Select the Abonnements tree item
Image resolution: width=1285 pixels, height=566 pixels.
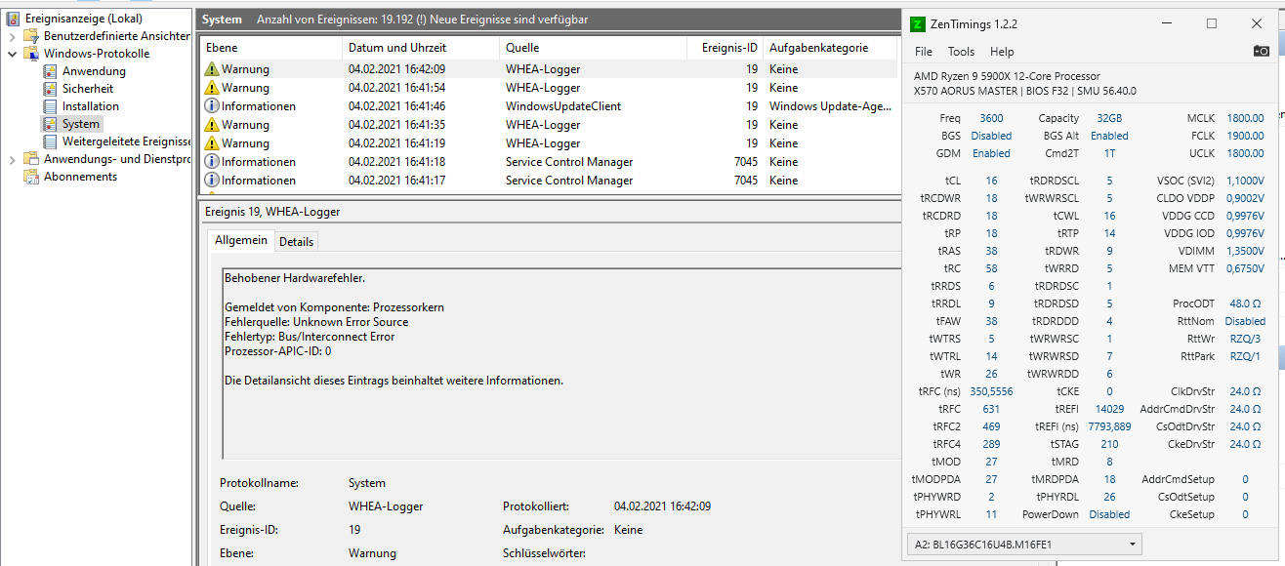pyautogui.click(x=80, y=177)
